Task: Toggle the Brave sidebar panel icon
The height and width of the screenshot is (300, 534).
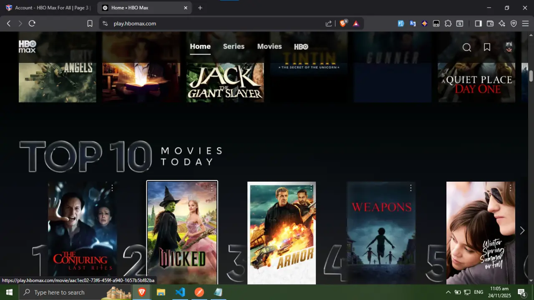Action: 479,24
